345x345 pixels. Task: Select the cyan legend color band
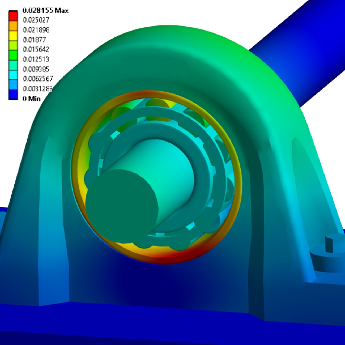[x=13, y=75]
